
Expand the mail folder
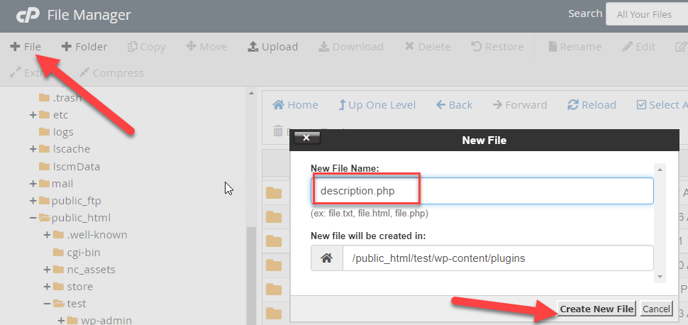click(x=33, y=184)
